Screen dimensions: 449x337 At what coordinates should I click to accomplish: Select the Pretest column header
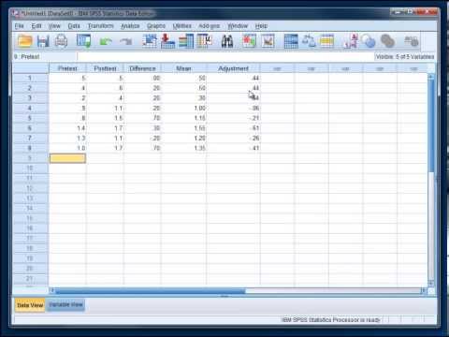[x=67, y=68]
